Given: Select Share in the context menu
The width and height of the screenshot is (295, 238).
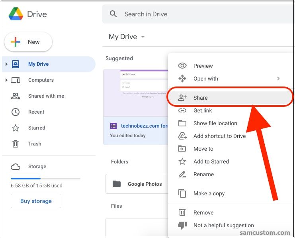Looking at the screenshot, I should tap(231, 98).
